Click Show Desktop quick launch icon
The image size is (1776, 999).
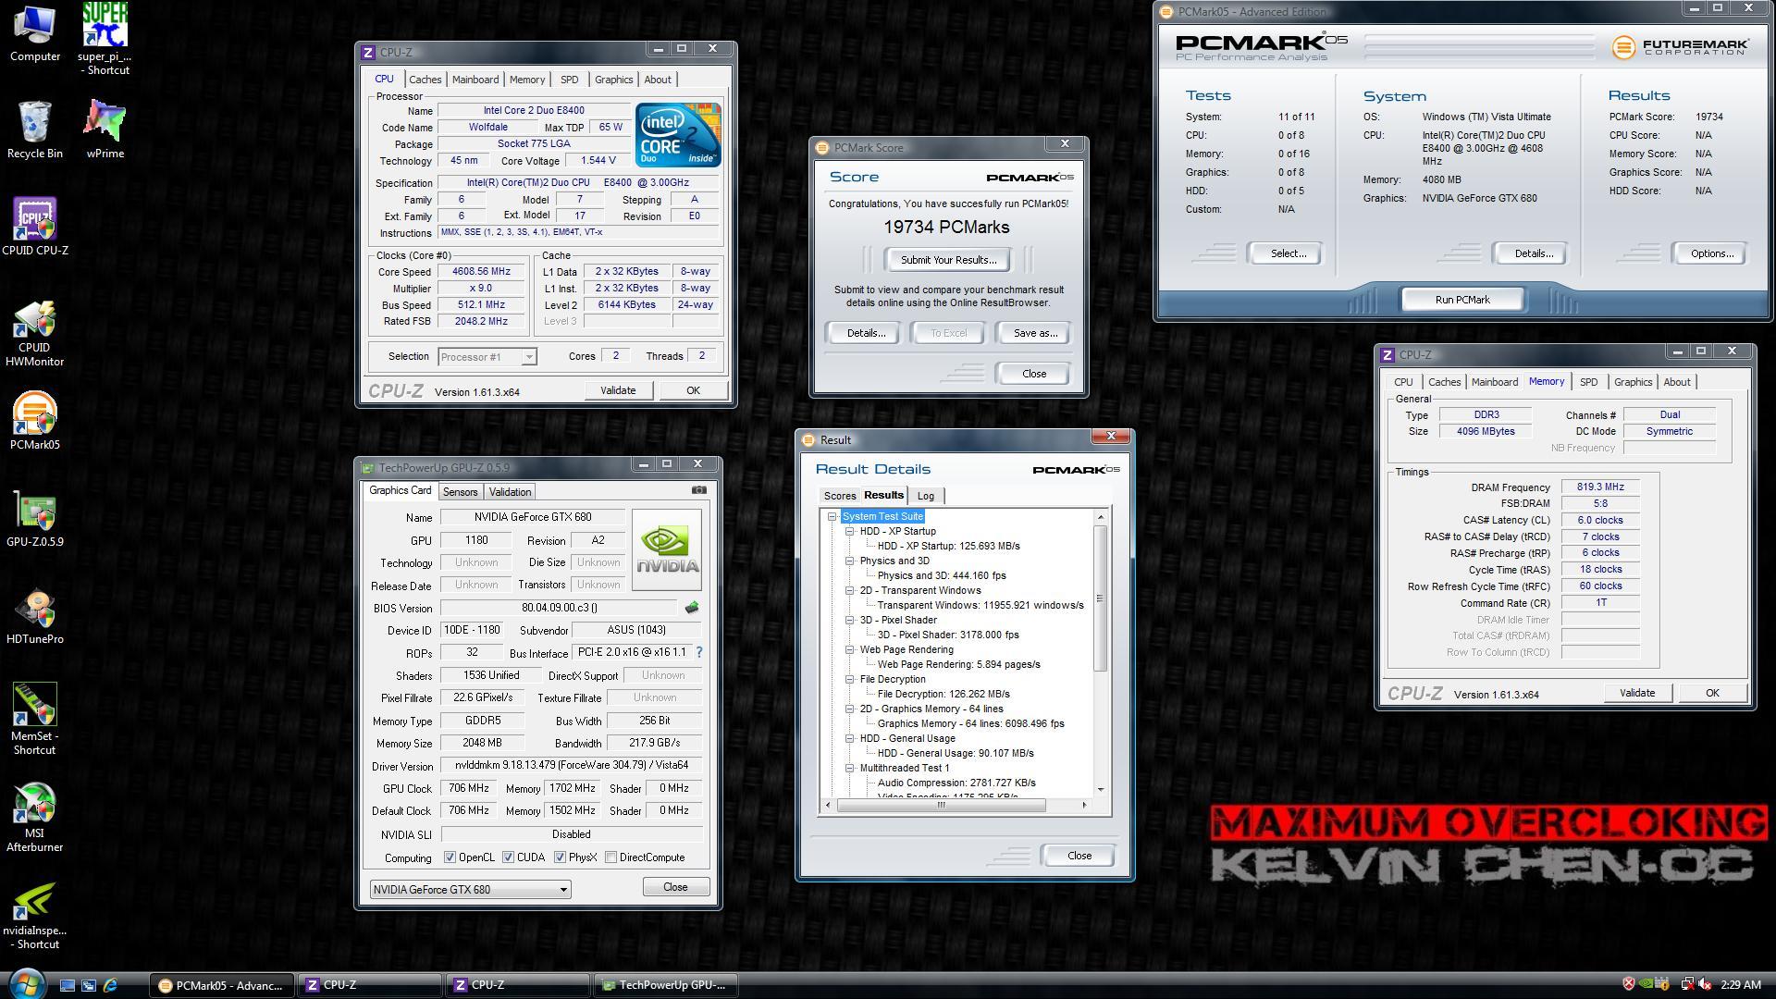[67, 985]
